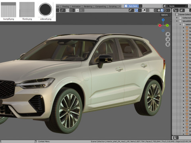Expand the sidebar with the small arrow
This screenshot has width=191, height=143.
point(171,21)
